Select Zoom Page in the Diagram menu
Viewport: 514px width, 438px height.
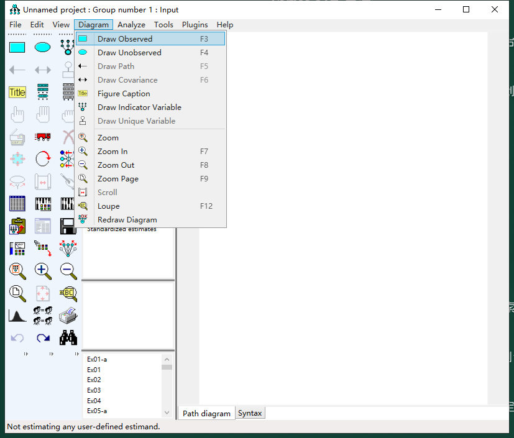(x=150, y=179)
